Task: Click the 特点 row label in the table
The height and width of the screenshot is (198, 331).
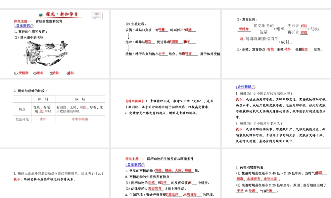Action: (22, 109)
